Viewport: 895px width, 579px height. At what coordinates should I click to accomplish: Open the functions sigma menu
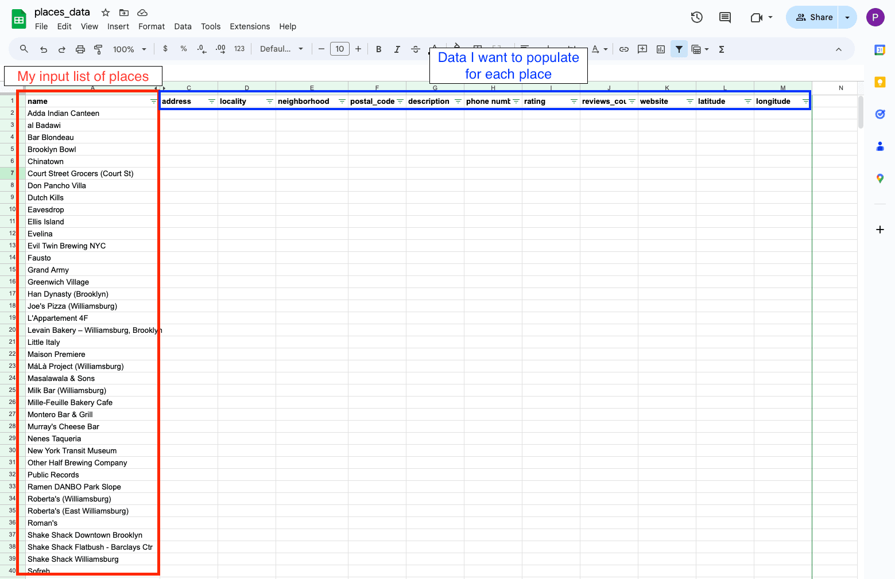[722, 49]
